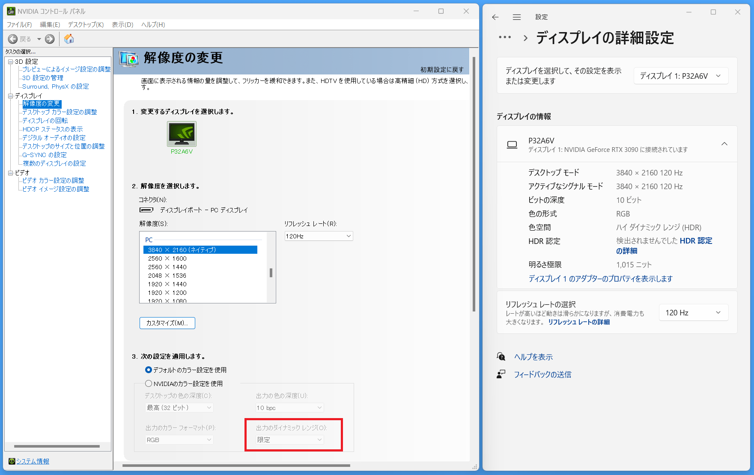Open システム情報 link

coord(33,461)
